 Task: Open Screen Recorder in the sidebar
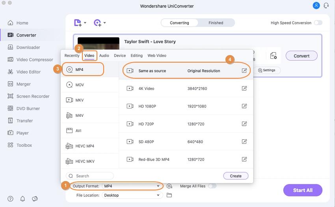33,96
